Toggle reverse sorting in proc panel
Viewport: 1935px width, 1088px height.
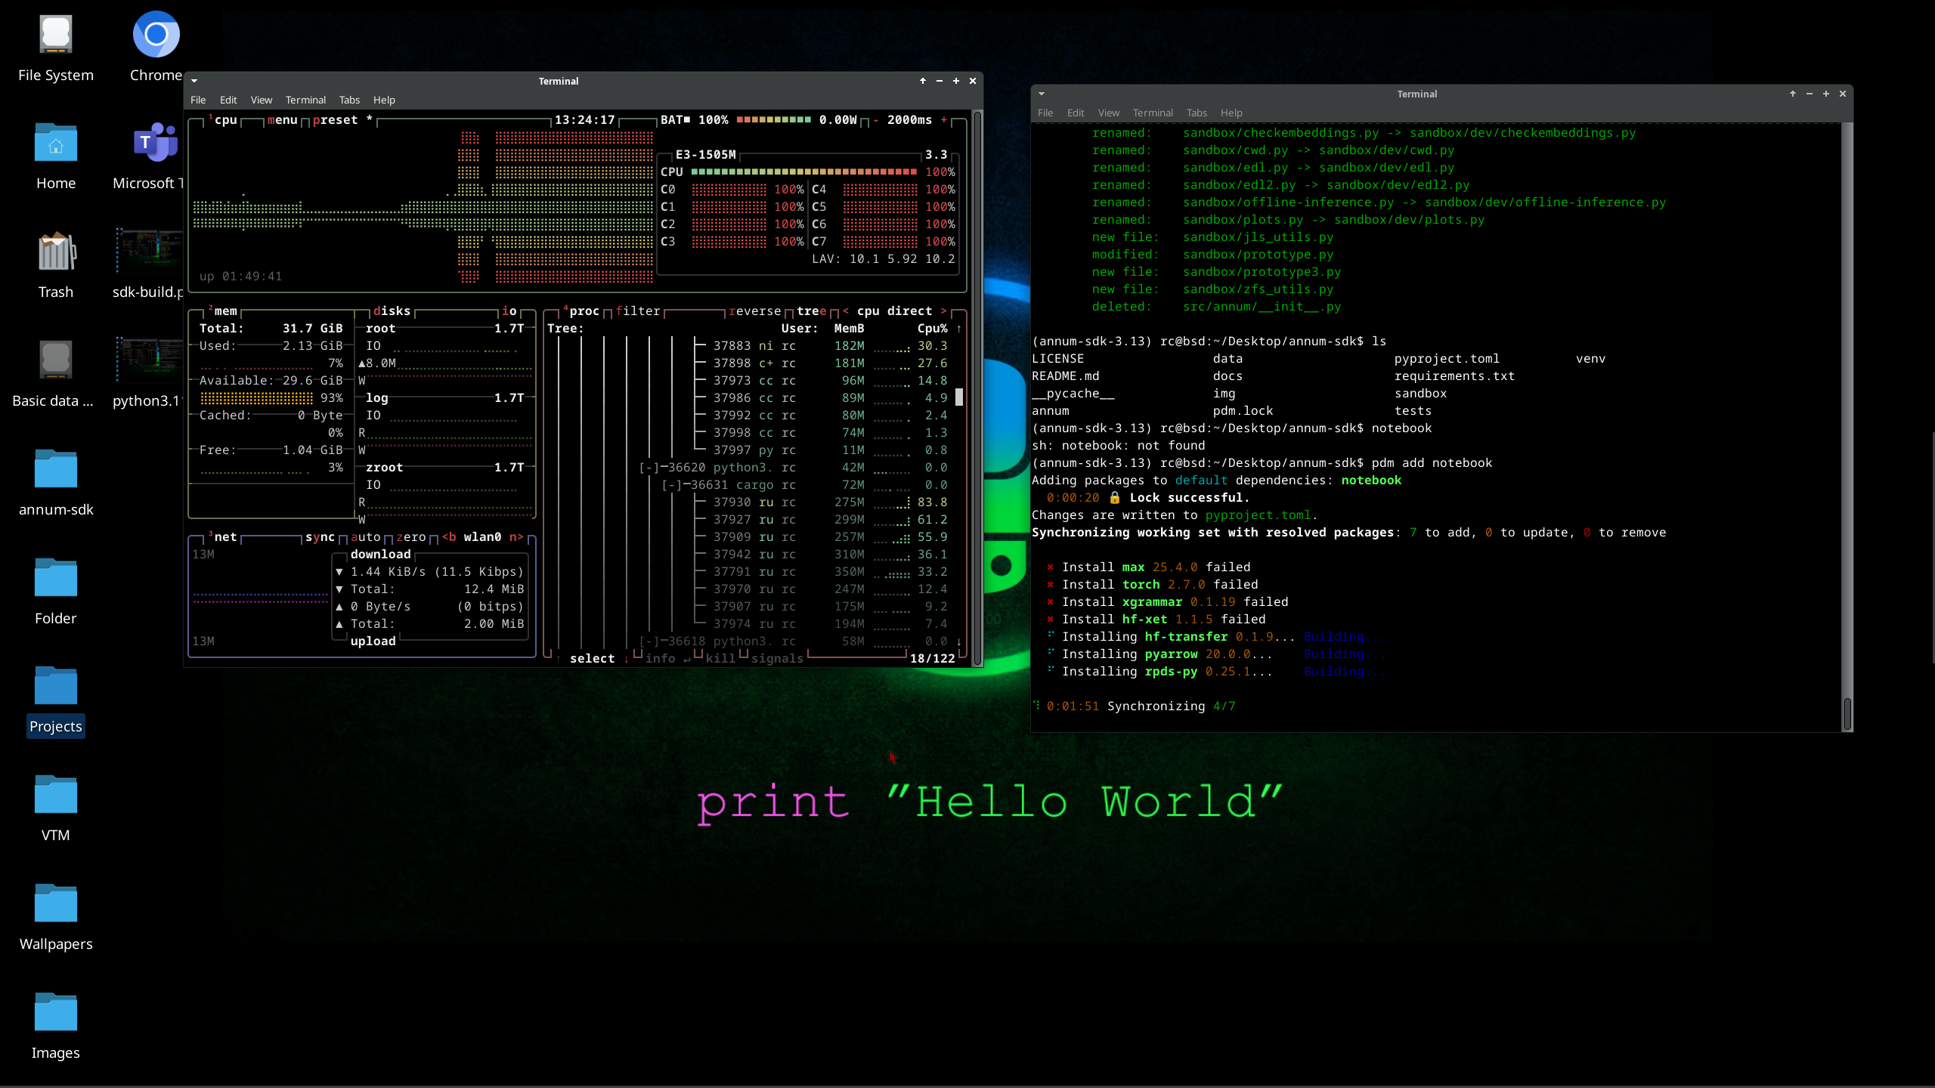754,311
